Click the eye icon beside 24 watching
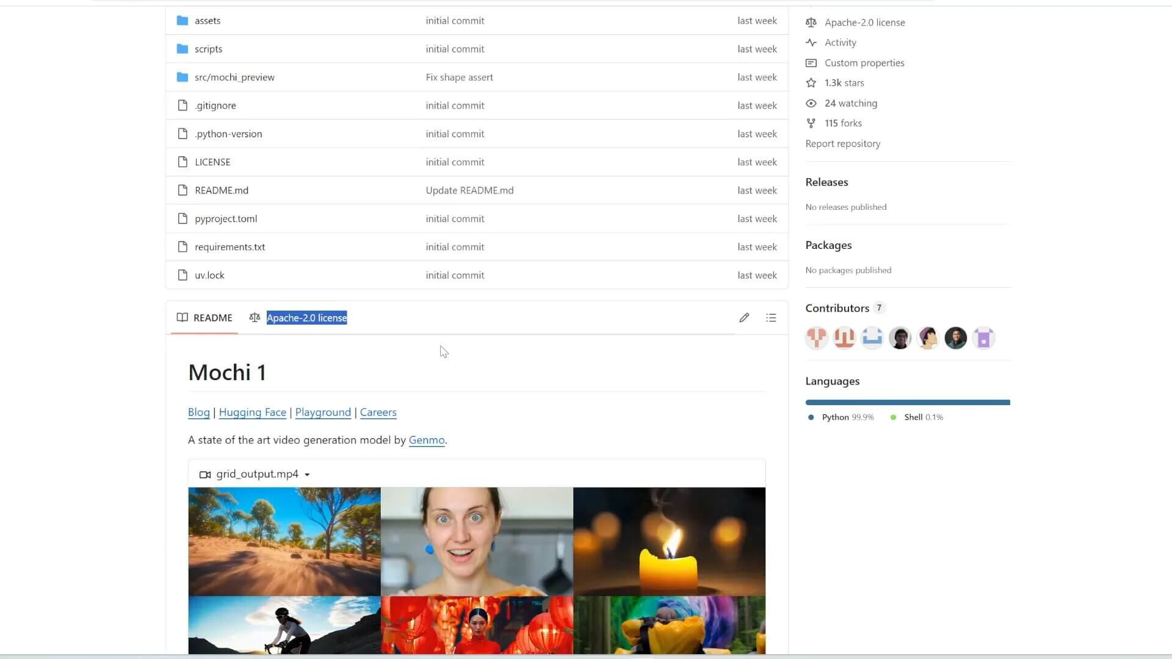This screenshot has width=1172, height=659. pyautogui.click(x=811, y=103)
